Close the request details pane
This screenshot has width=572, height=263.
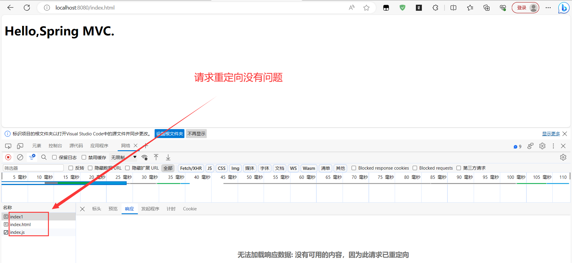tap(83, 209)
